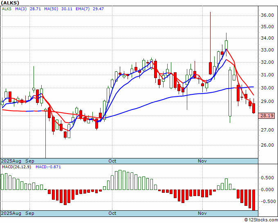278x223 pixels.
Task: Click 2025Aug on the price chart date axis
Action: point(11,161)
